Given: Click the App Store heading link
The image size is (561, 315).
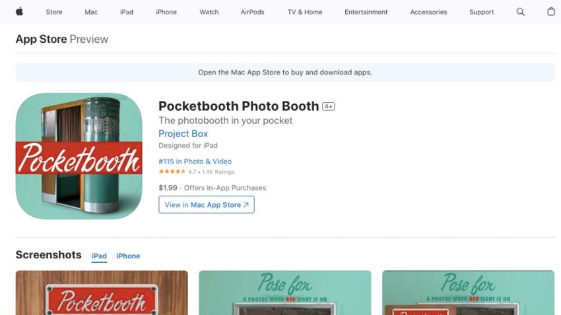Looking at the screenshot, I should [41, 39].
